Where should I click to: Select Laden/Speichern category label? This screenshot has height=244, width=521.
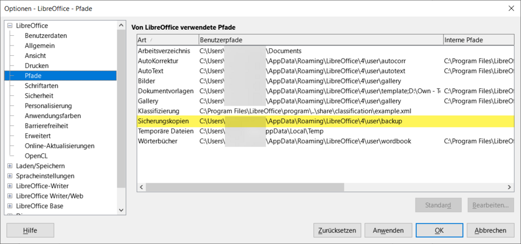40,166
